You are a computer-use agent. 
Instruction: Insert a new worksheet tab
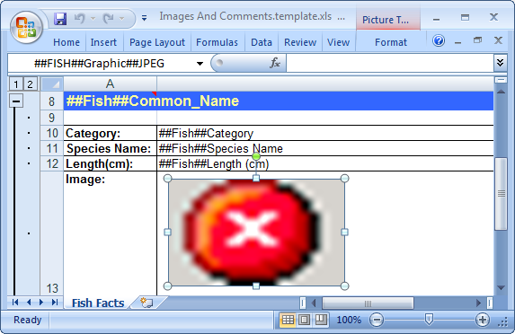[x=147, y=303]
